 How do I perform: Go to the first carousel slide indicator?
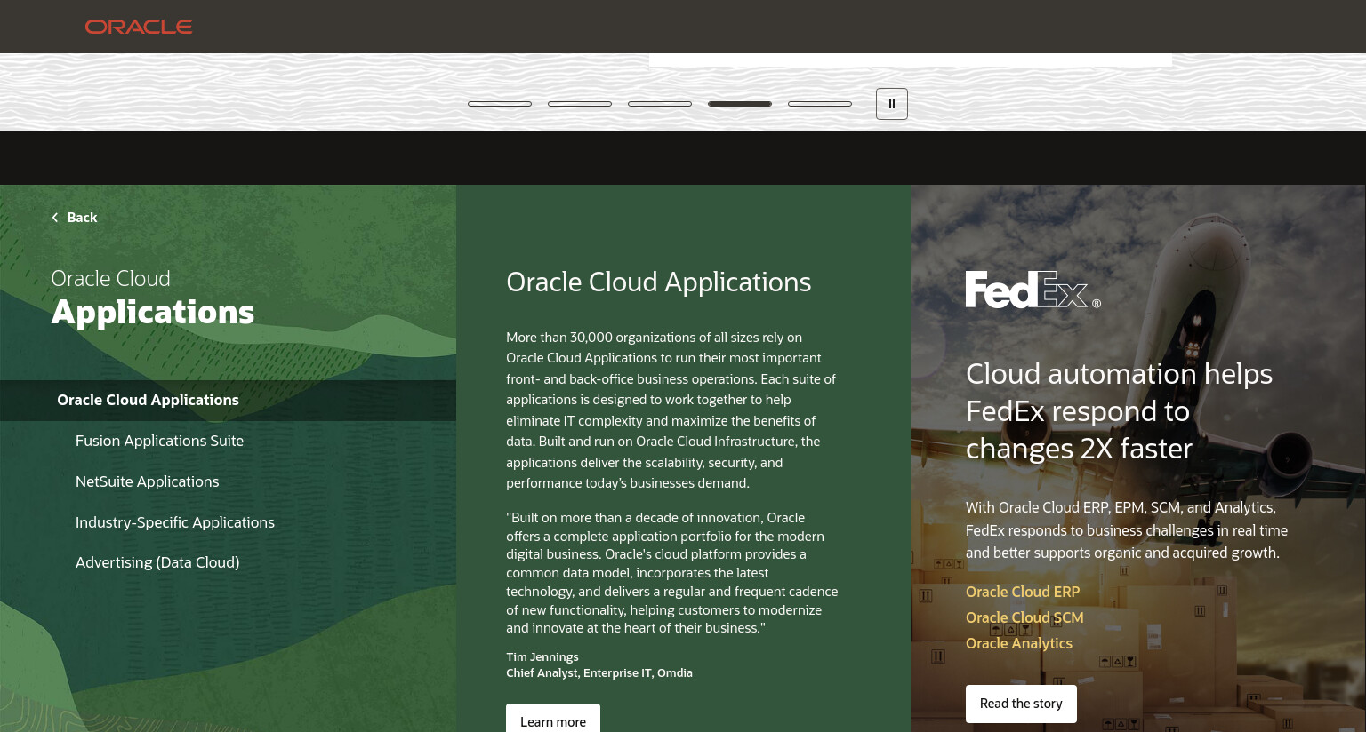click(500, 104)
